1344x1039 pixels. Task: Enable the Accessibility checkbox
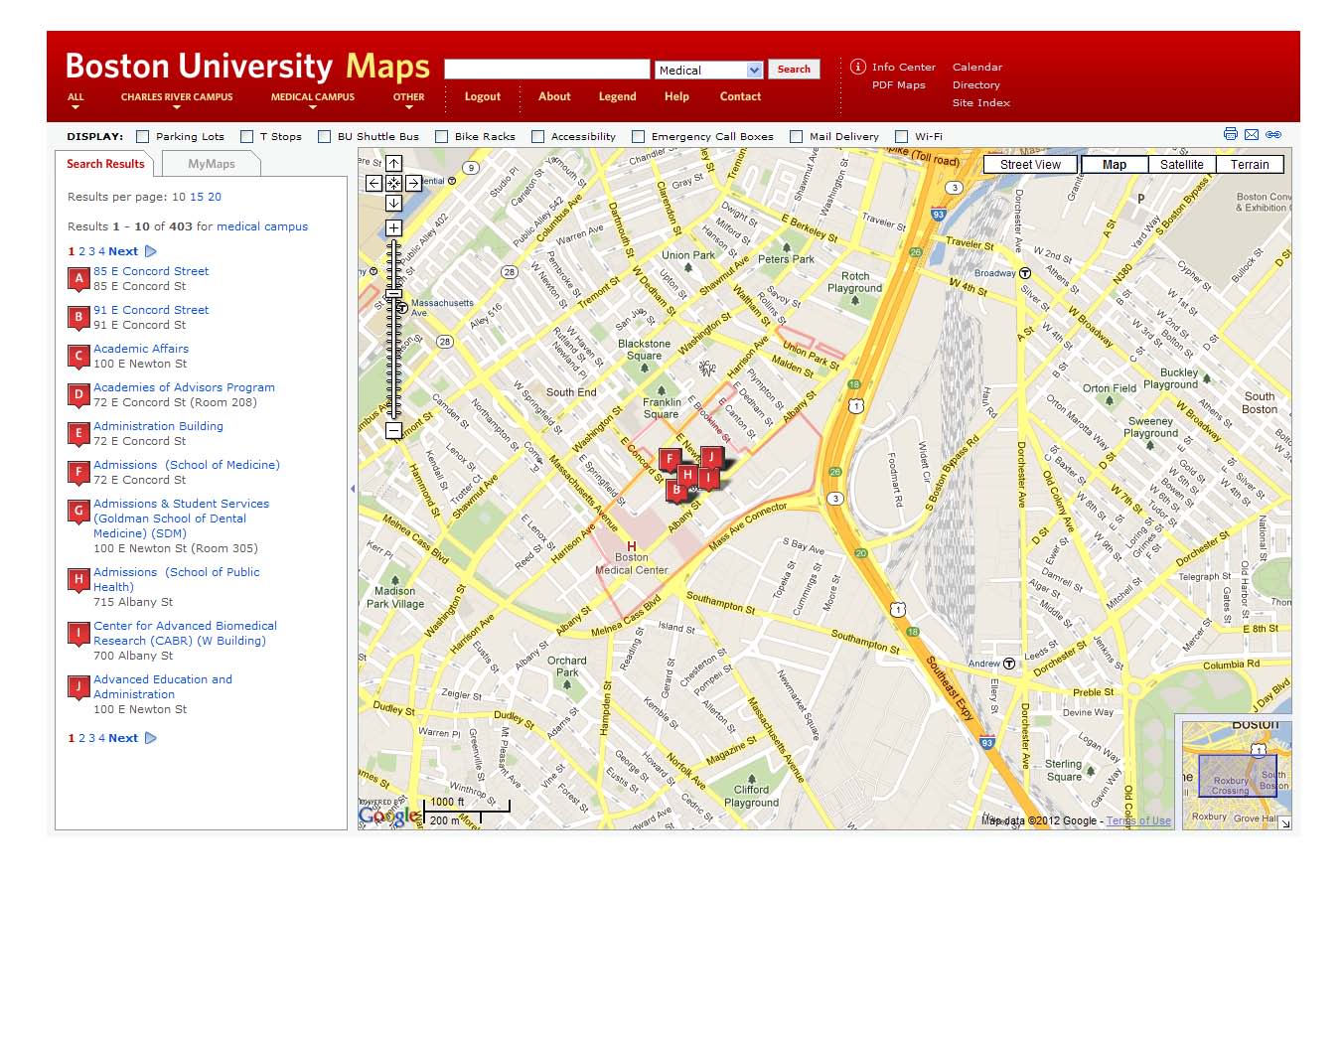(x=538, y=137)
